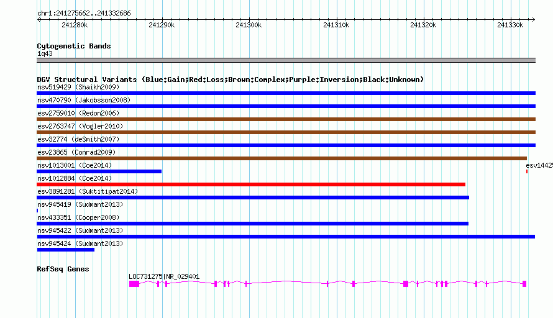Click the RefSeq Genes track title

point(63,269)
